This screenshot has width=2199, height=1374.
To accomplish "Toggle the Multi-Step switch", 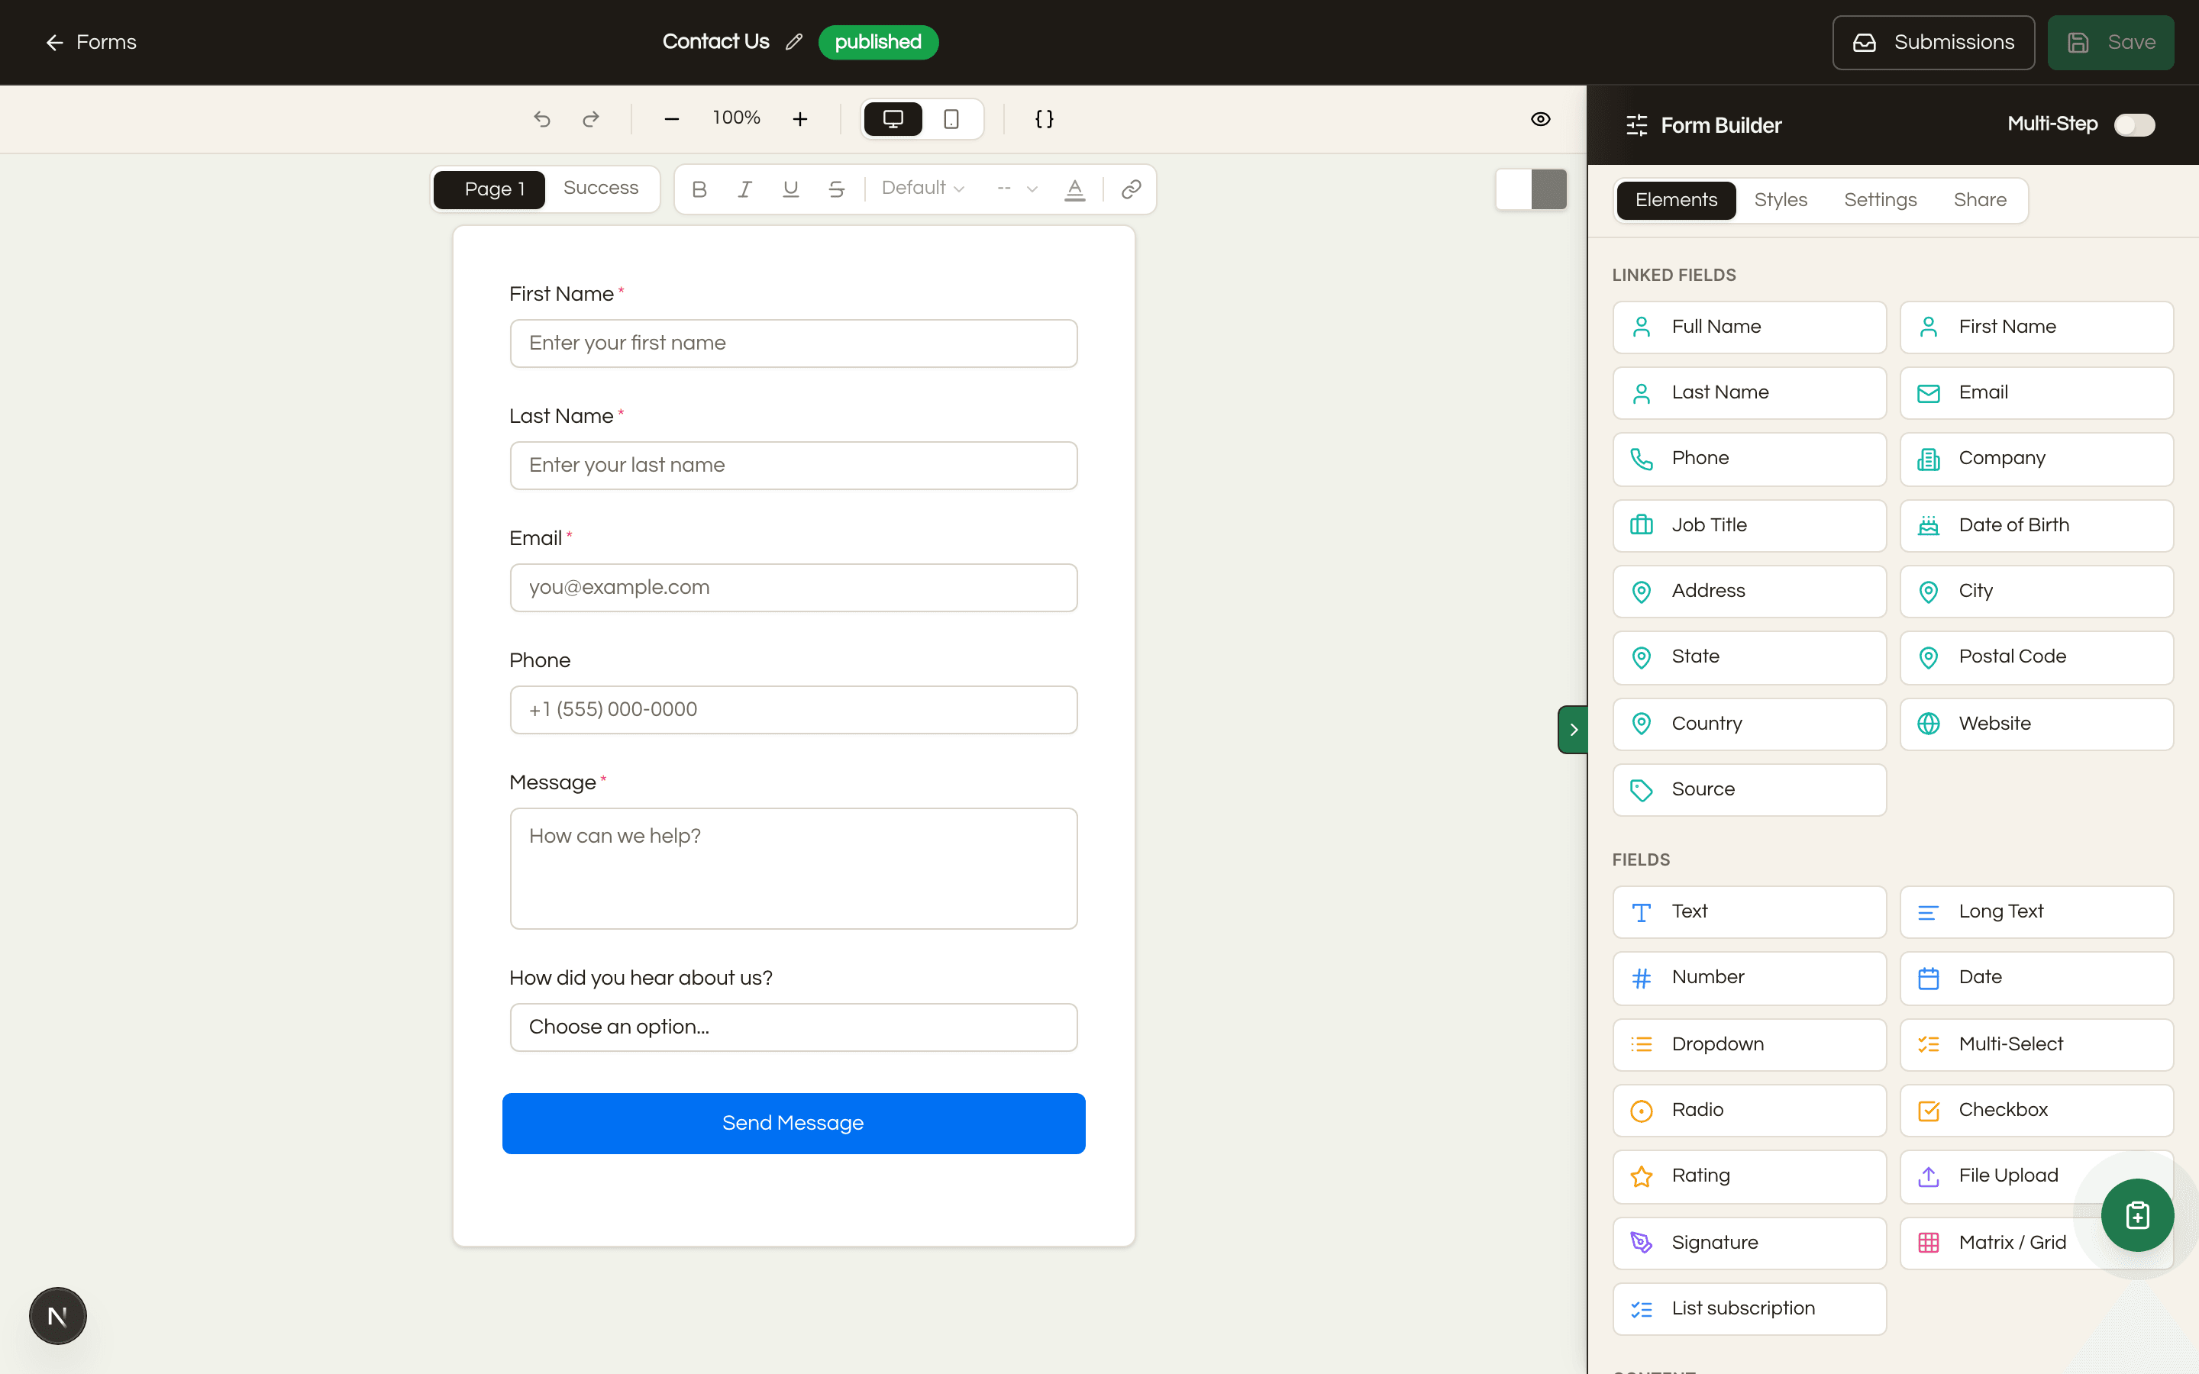I will (x=2133, y=124).
